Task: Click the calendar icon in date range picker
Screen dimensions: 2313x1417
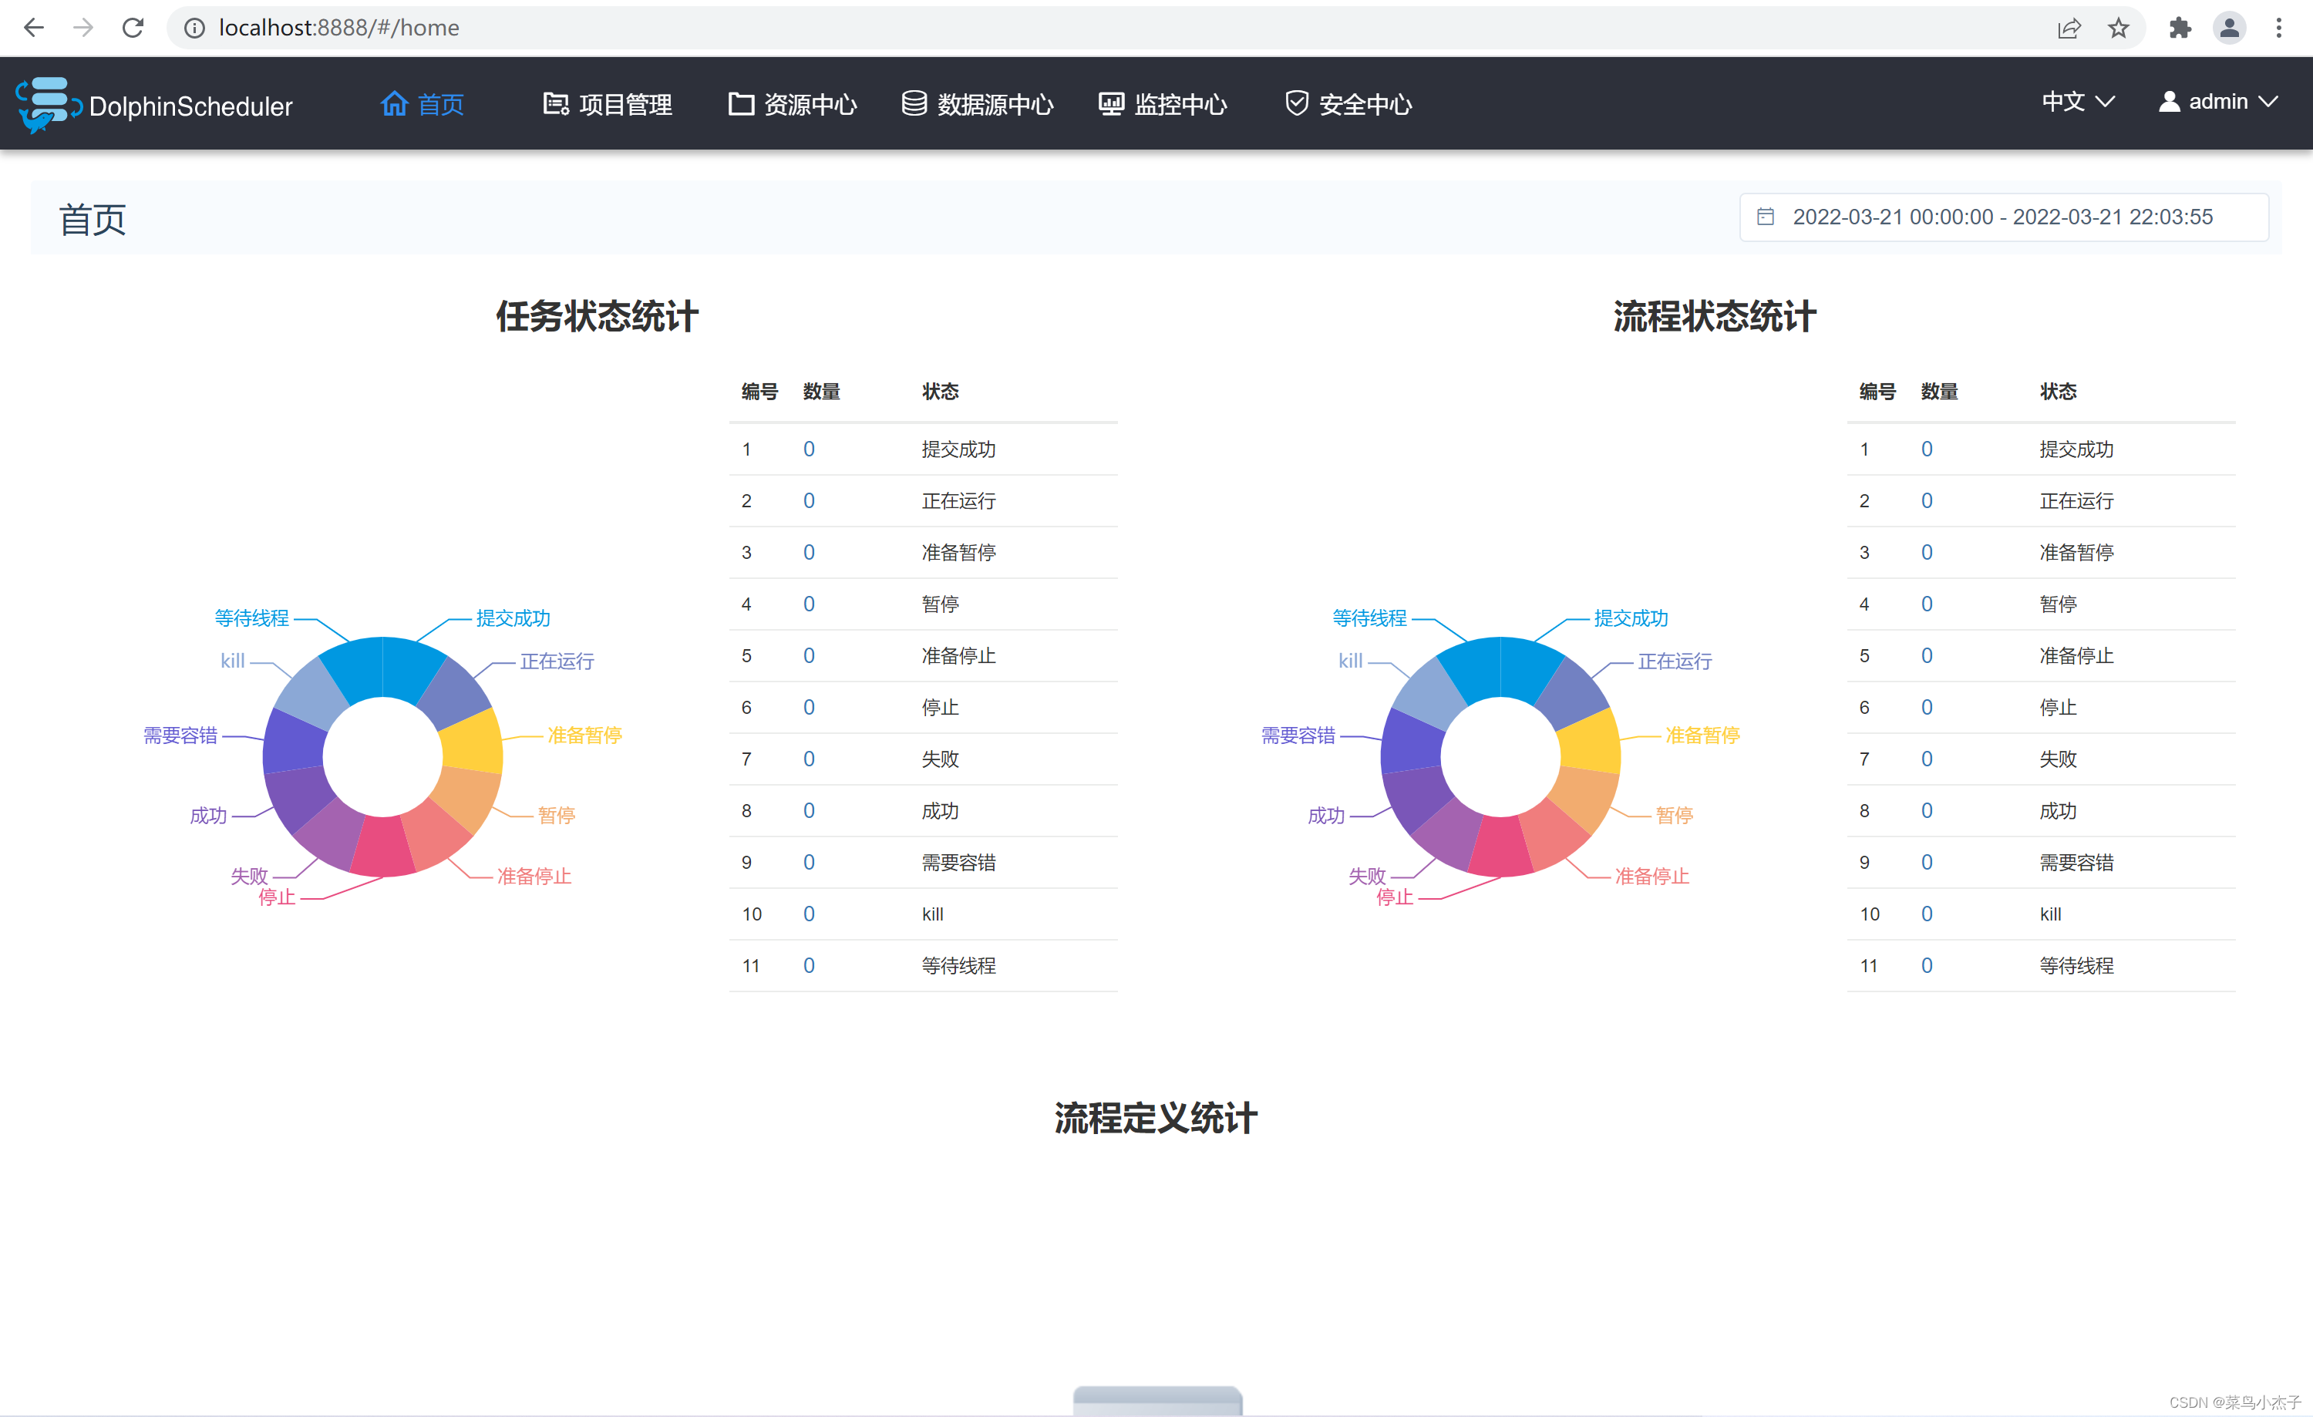Action: [1768, 217]
